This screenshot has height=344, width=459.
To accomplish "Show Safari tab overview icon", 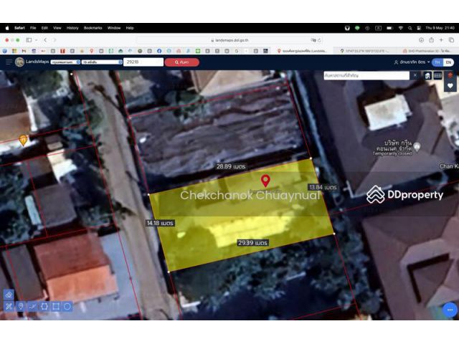I will (451, 40).
